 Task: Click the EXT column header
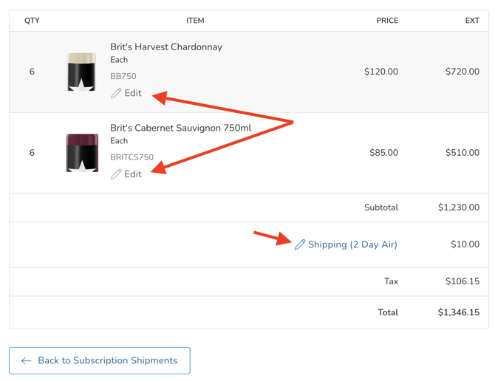[472, 21]
